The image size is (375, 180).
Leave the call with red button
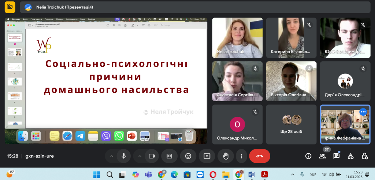click(260, 156)
